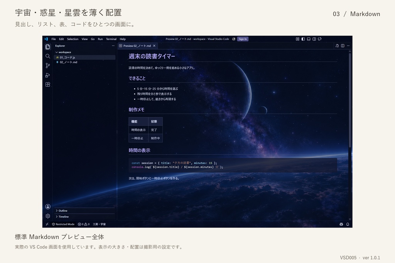The height and width of the screenshot is (263, 395).
Task: Click the bullet 残り時間を分と秒で表示する
Action: (154, 94)
